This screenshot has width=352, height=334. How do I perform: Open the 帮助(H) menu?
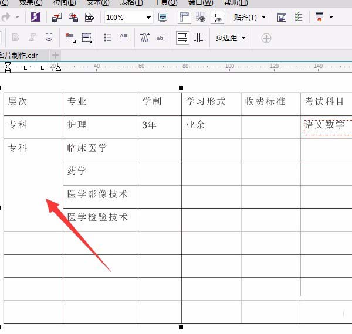click(236, 2)
